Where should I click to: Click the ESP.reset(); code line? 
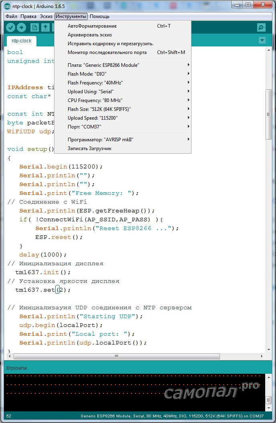(x=59, y=237)
